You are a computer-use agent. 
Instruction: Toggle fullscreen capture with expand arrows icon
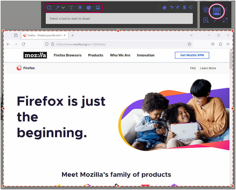[225, 20]
